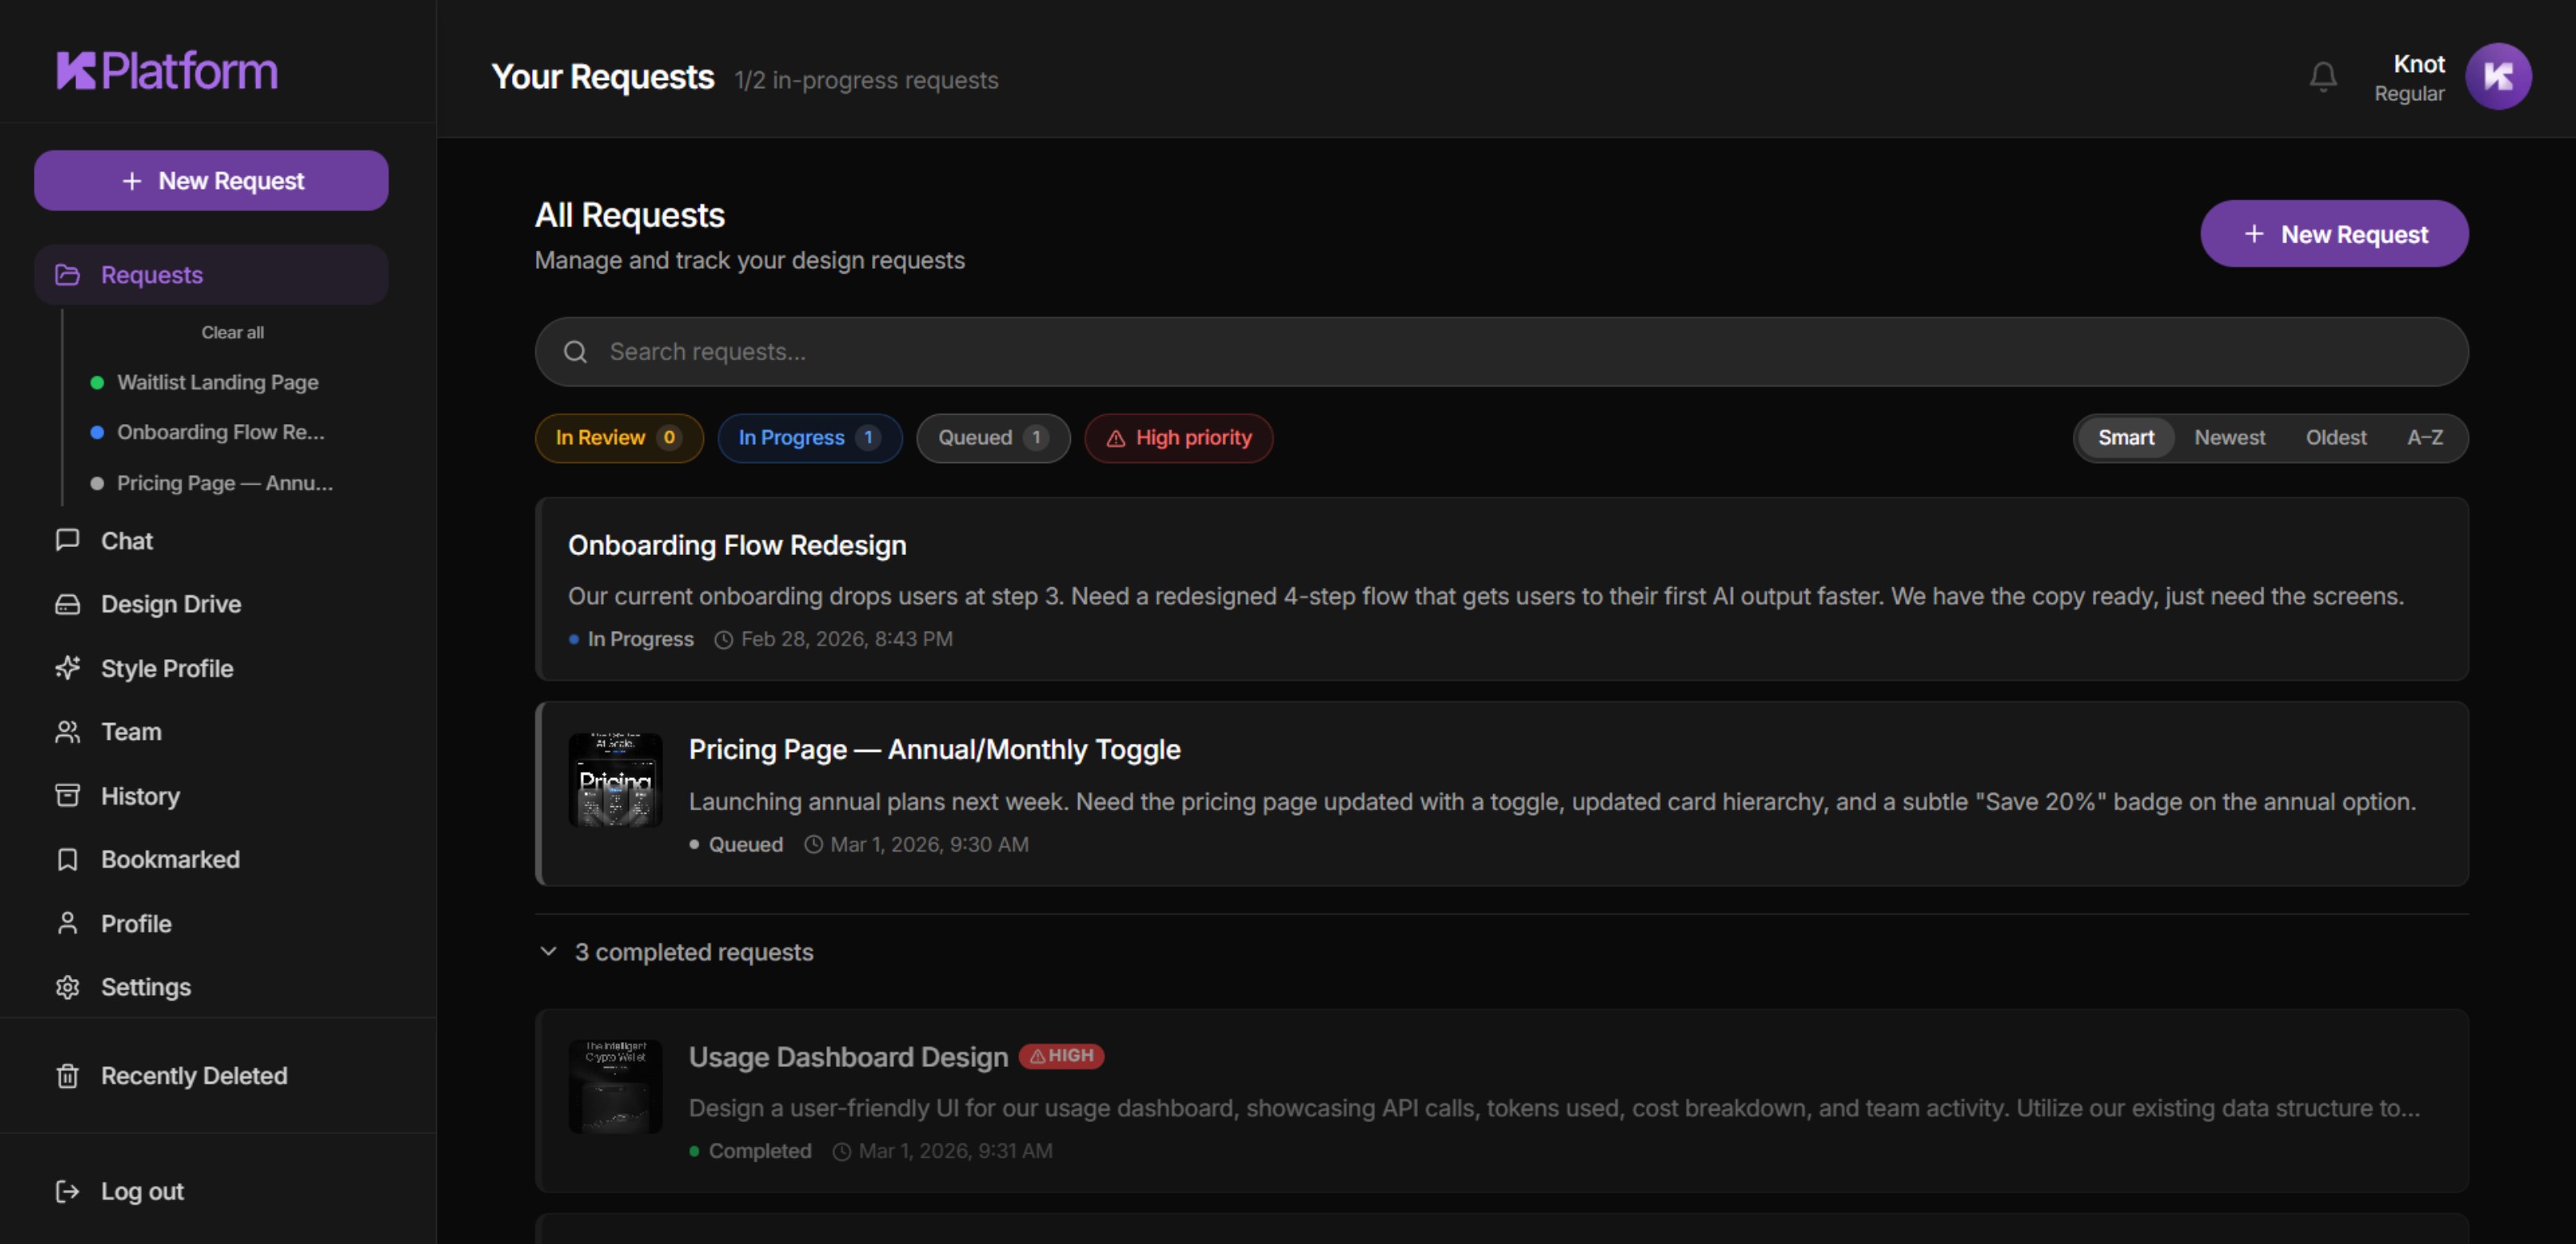Click the Recently Deleted trash icon
This screenshot has width=2576, height=1244.
pos(67,1076)
